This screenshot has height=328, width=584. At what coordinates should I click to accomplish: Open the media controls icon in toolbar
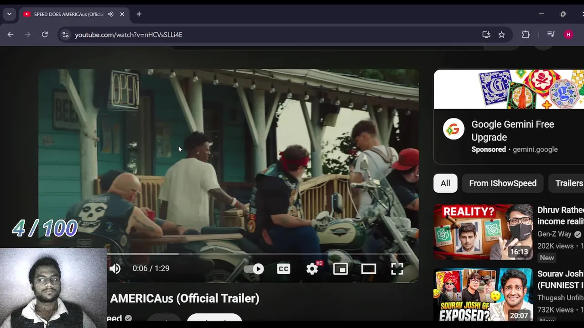551,35
